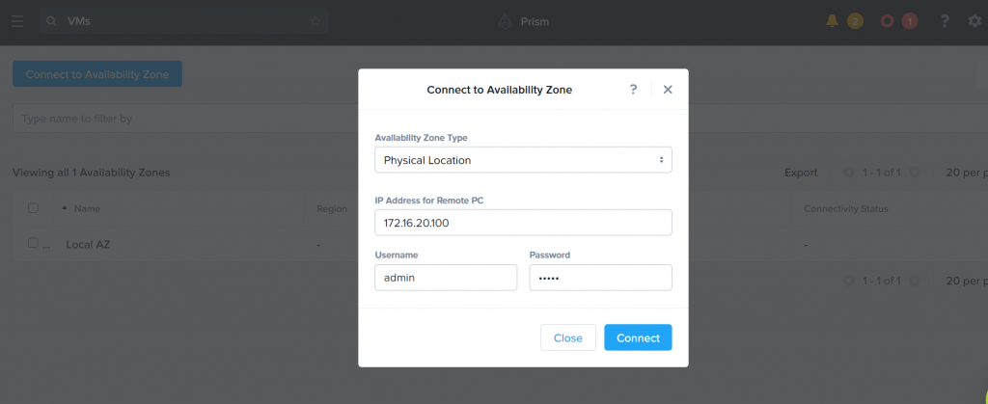
Task: Open dialog help question mark
Action: tap(633, 90)
